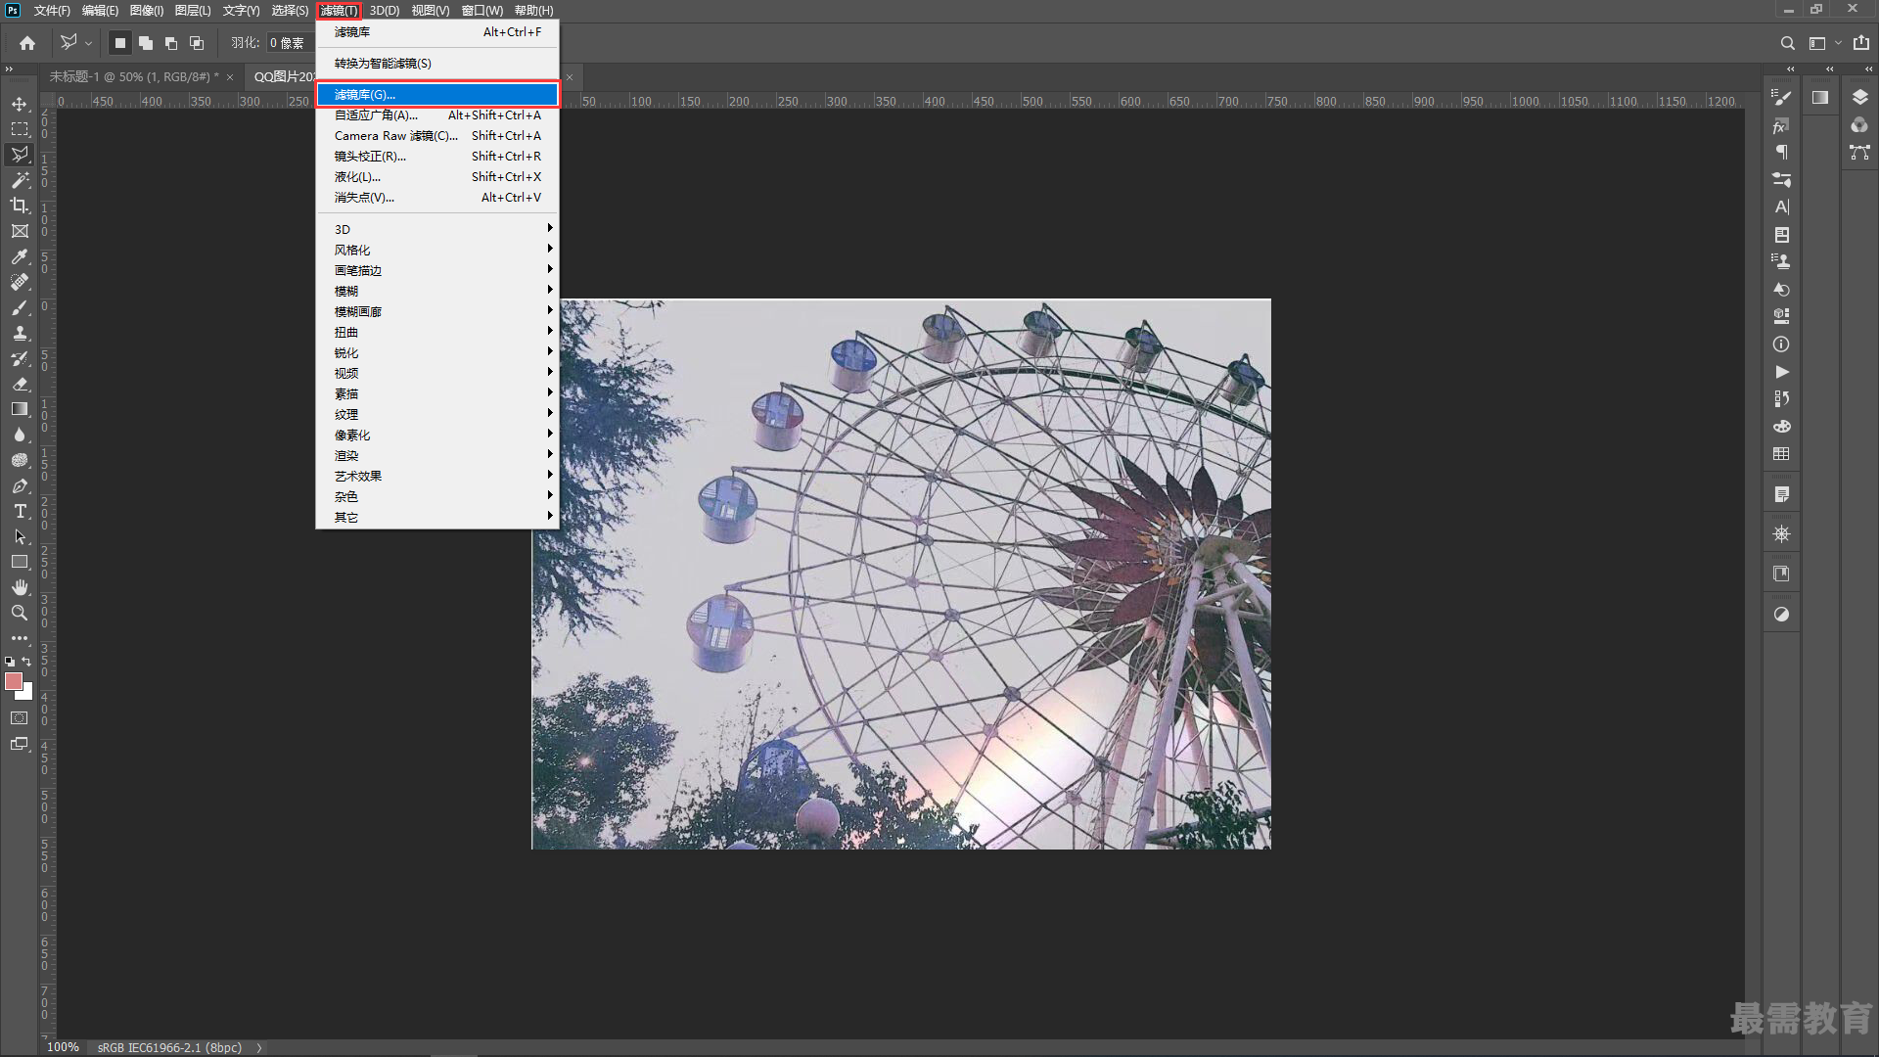
Task: Select the Hand tool
Action: coord(20,587)
